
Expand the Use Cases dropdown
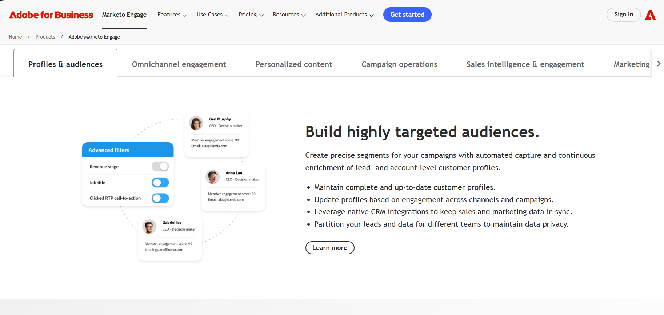(x=213, y=15)
